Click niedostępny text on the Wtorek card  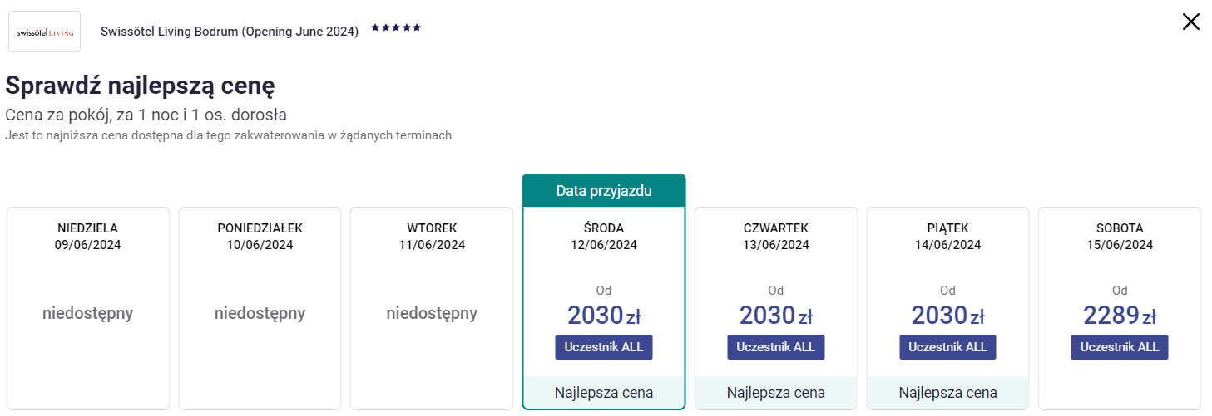coord(432,314)
